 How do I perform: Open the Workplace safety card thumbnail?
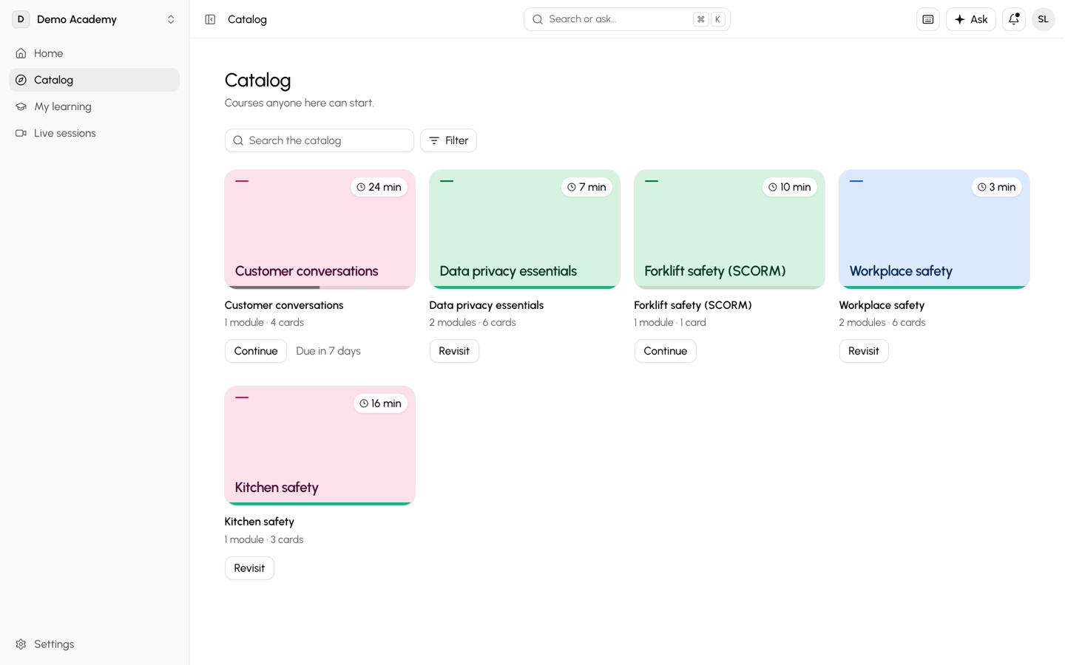coord(934,229)
